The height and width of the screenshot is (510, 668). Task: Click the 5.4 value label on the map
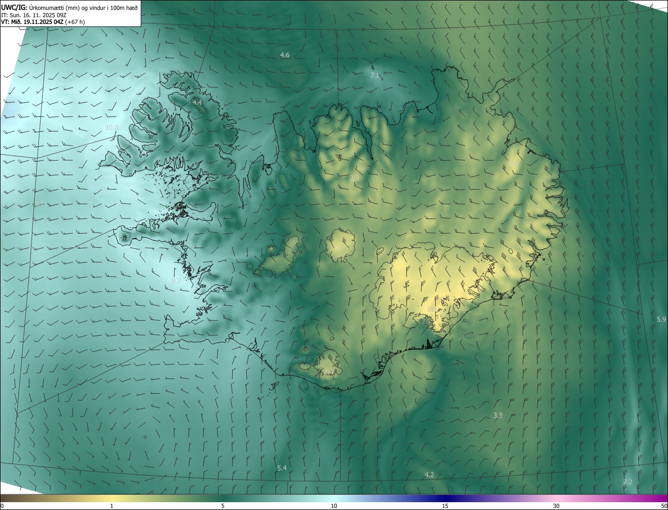coord(282,468)
